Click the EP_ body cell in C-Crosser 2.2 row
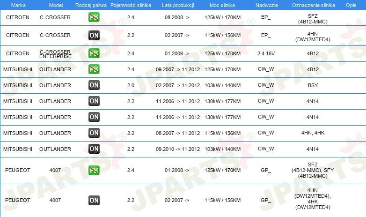This screenshot has height=217, width=366. coord(266,35)
